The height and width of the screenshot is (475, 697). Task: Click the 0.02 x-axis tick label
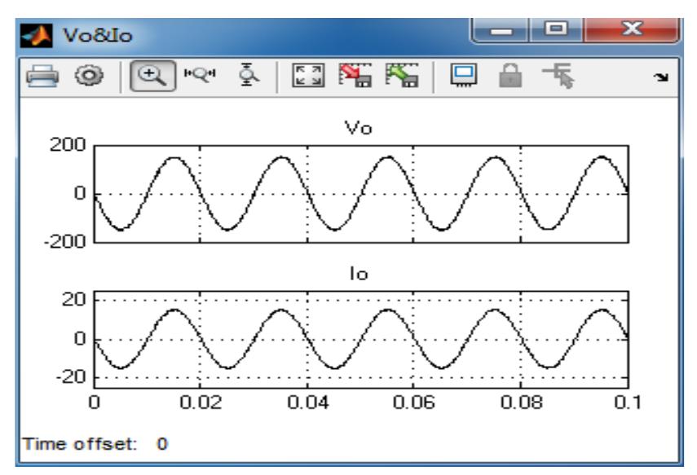click(201, 402)
